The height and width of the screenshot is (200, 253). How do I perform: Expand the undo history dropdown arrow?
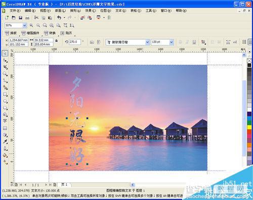click(x=64, y=18)
